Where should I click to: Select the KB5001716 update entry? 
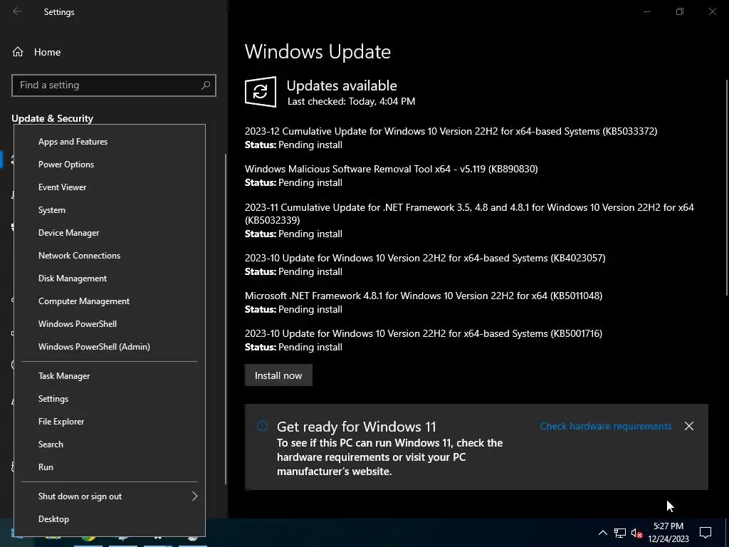(424, 333)
